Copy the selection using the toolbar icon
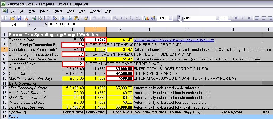273x119 pixels. 70,18
